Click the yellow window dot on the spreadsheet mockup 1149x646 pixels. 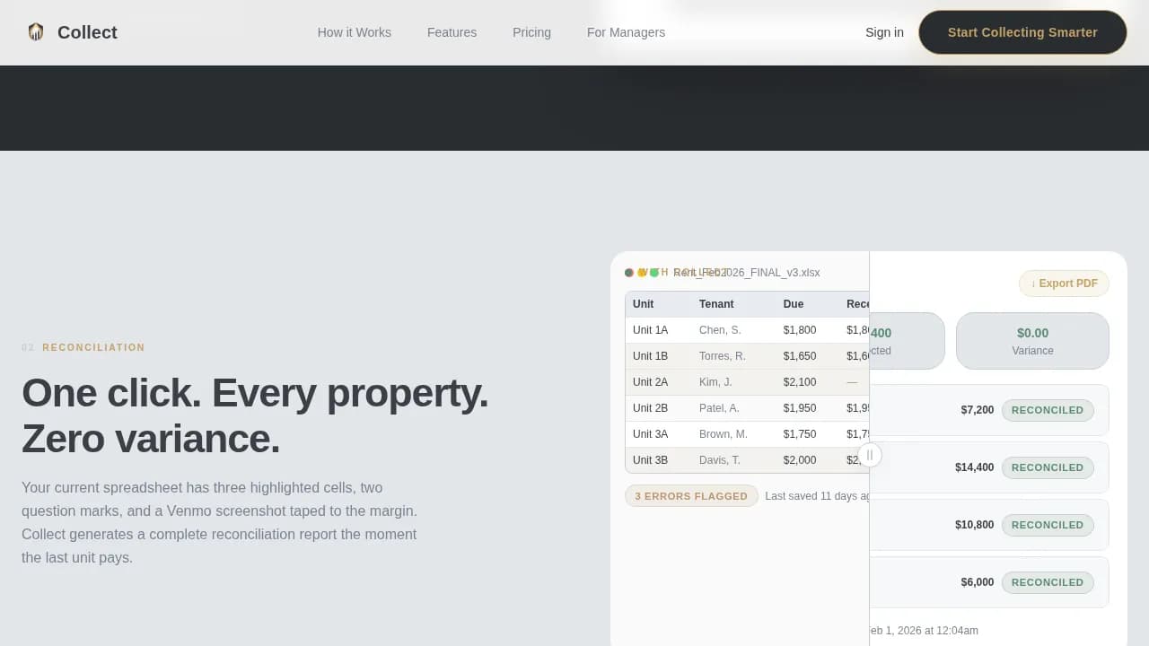click(640, 272)
